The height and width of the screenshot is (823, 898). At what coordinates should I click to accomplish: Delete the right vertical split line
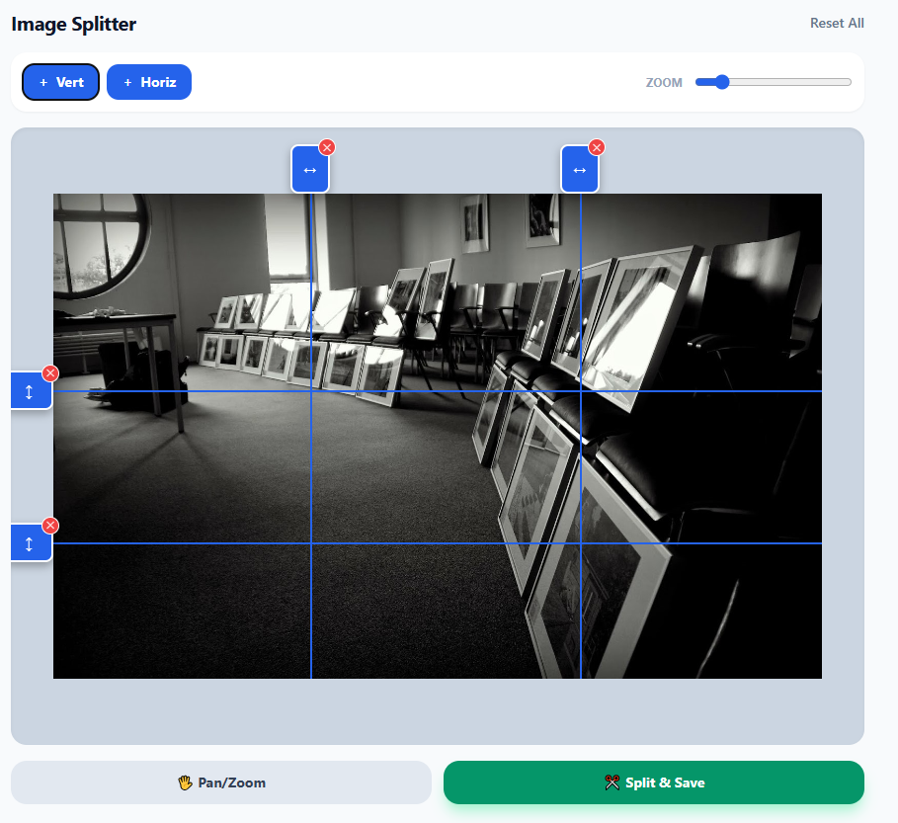[597, 147]
